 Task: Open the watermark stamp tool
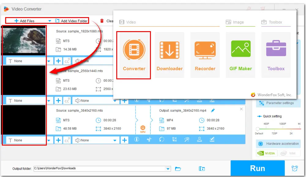point(199,139)
